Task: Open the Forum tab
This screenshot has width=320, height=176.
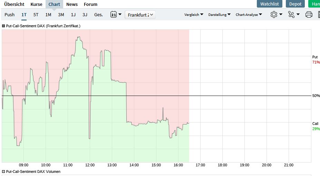Action: click(x=90, y=4)
